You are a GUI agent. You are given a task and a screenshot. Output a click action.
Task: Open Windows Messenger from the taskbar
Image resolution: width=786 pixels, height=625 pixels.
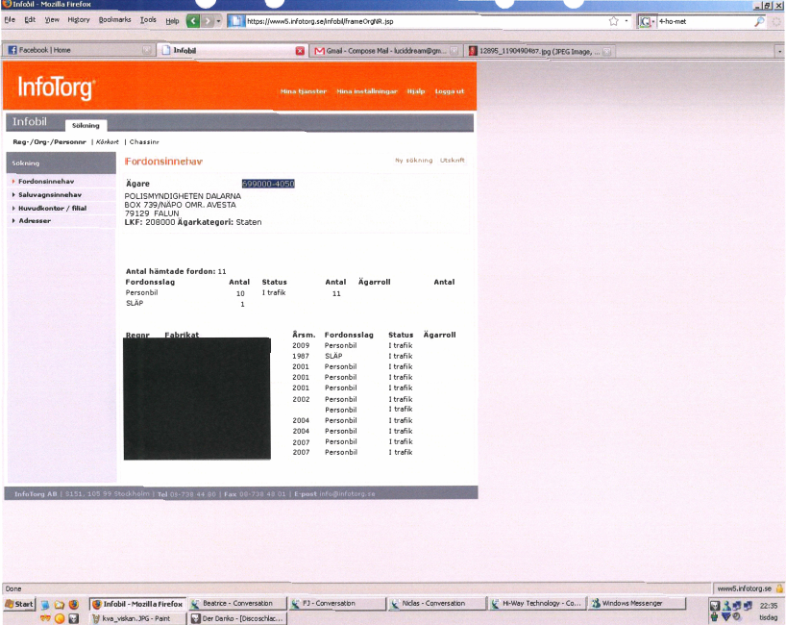pos(637,604)
